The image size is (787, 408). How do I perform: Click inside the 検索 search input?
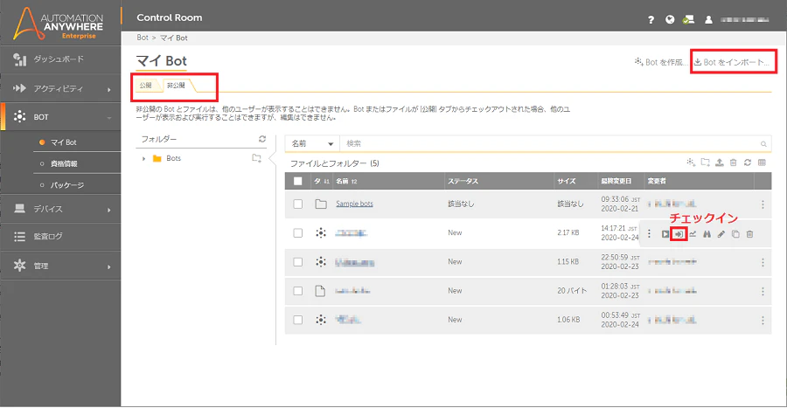(x=550, y=144)
